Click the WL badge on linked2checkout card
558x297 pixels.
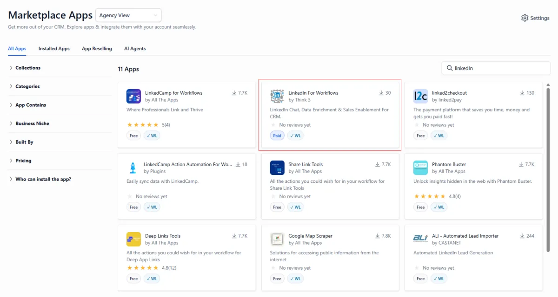(x=438, y=136)
